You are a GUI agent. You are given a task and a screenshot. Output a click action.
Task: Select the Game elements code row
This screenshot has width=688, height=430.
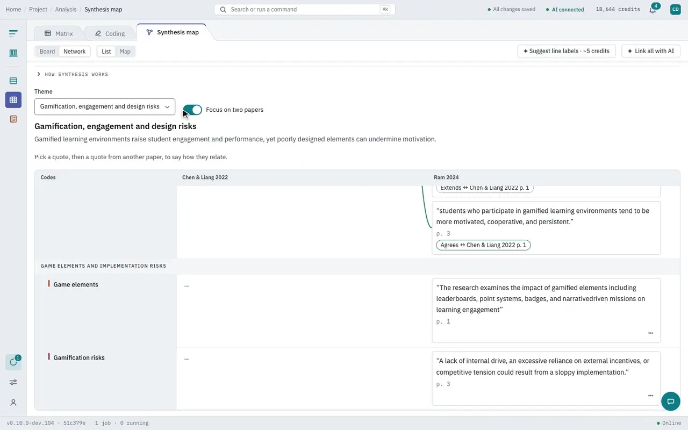pyautogui.click(x=76, y=284)
